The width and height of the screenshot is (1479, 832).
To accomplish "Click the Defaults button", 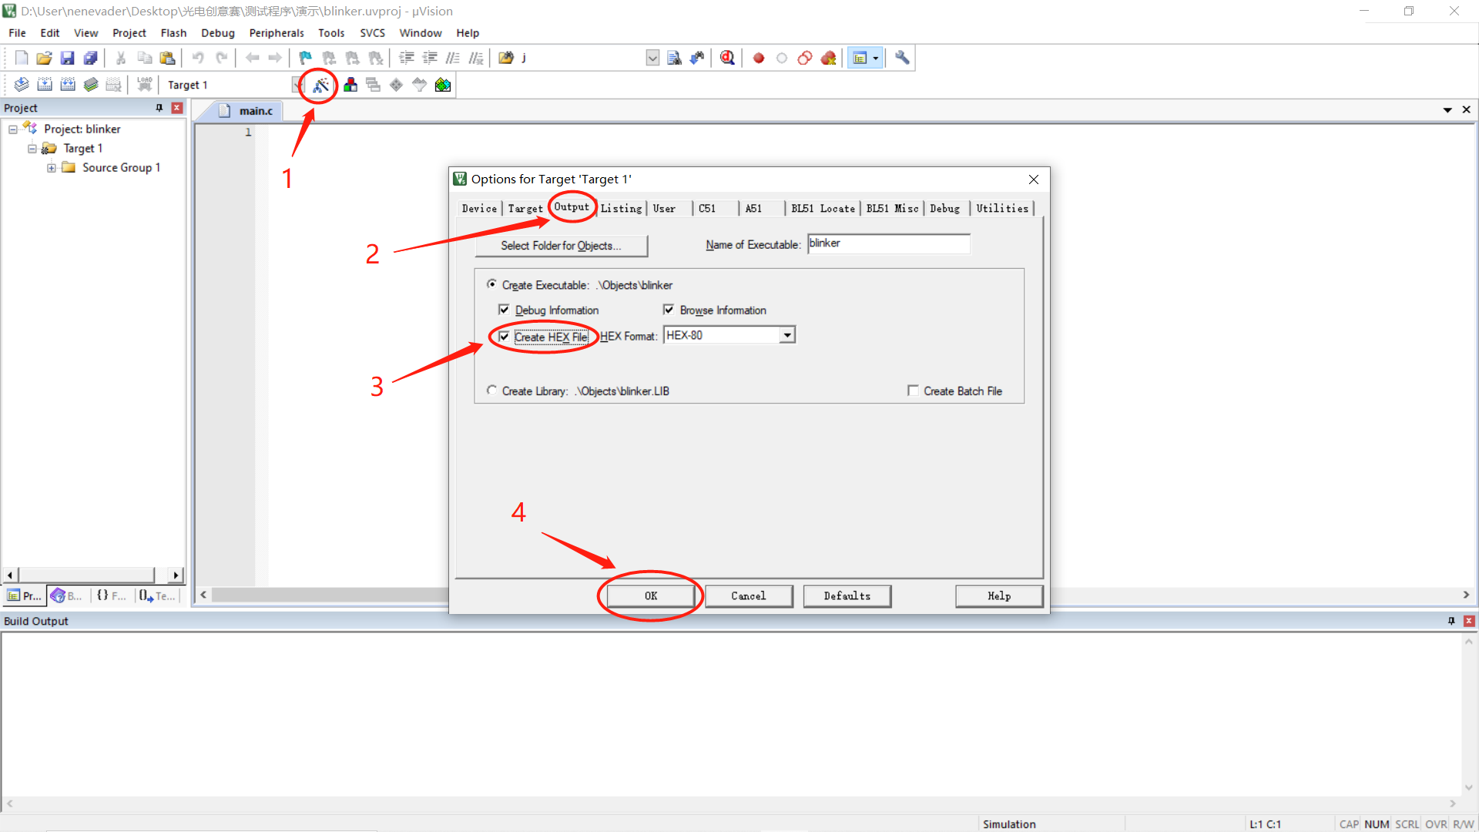I will (x=847, y=595).
